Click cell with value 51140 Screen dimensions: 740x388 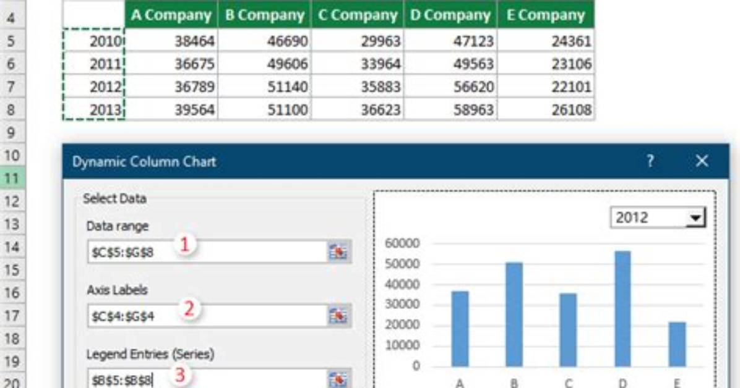click(264, 86)
